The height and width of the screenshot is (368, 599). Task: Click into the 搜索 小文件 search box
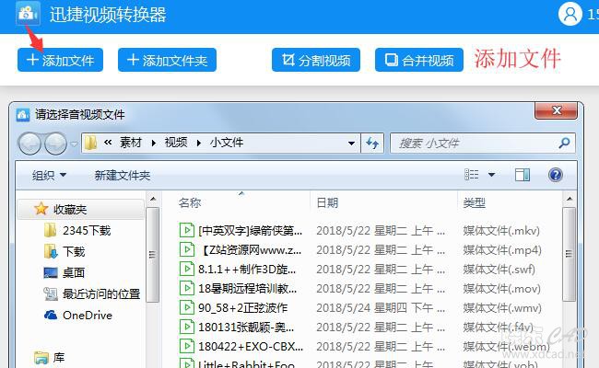(483, 143)
